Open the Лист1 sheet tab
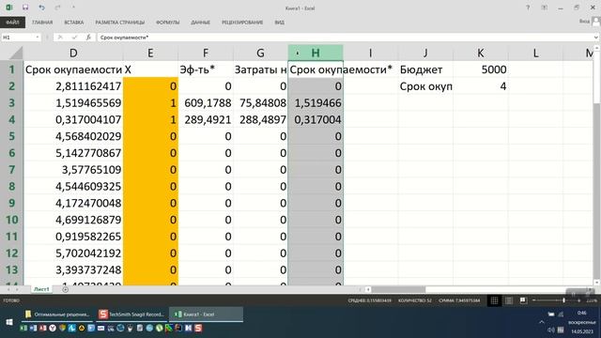The height and width of the screenshot is (338, 601). (41, 289)
